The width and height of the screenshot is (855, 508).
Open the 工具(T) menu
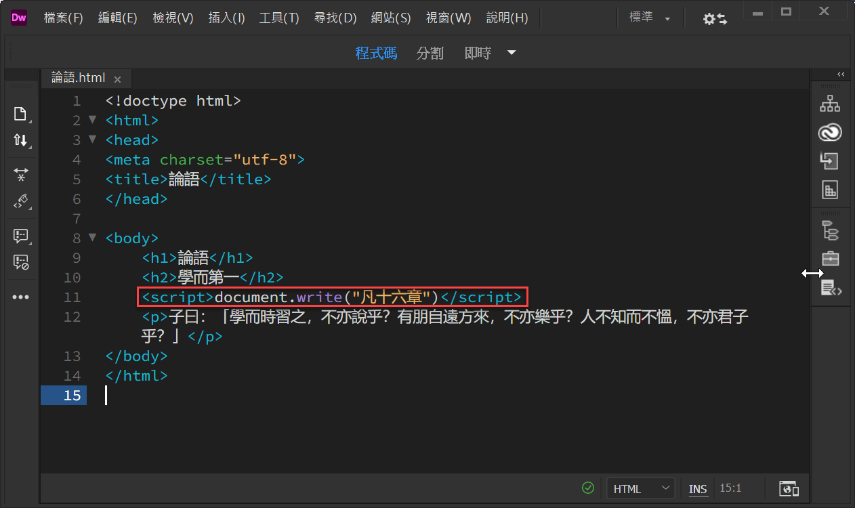coord(279,18)
